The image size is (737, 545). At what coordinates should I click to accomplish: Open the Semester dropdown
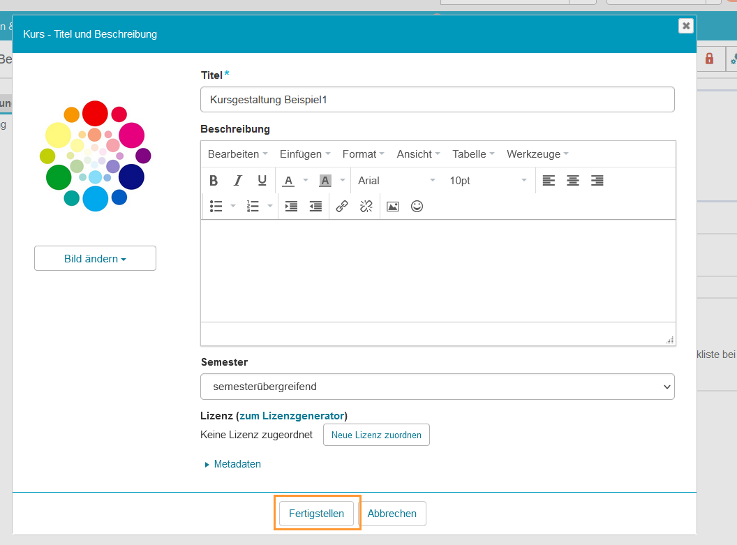(x=437, y=387)
